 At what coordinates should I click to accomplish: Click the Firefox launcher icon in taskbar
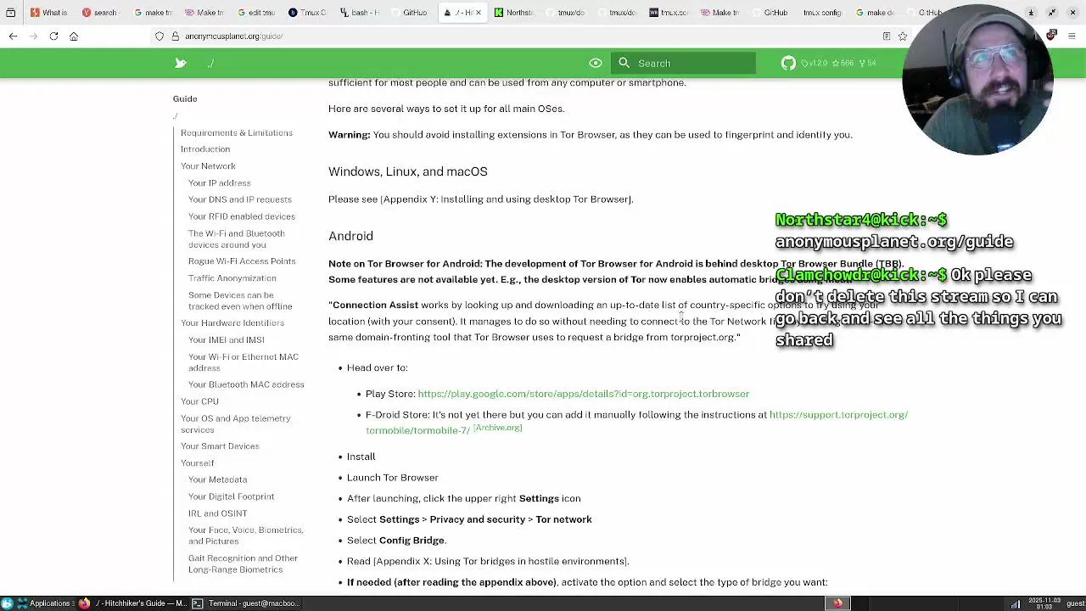pos(84,603)
